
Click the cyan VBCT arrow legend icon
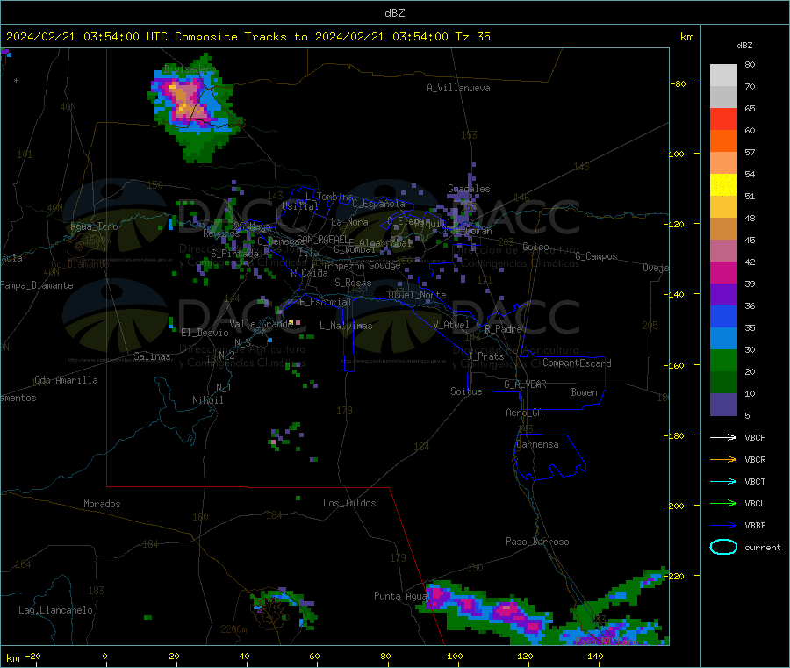pyautogui.click(x=723, y=481)
